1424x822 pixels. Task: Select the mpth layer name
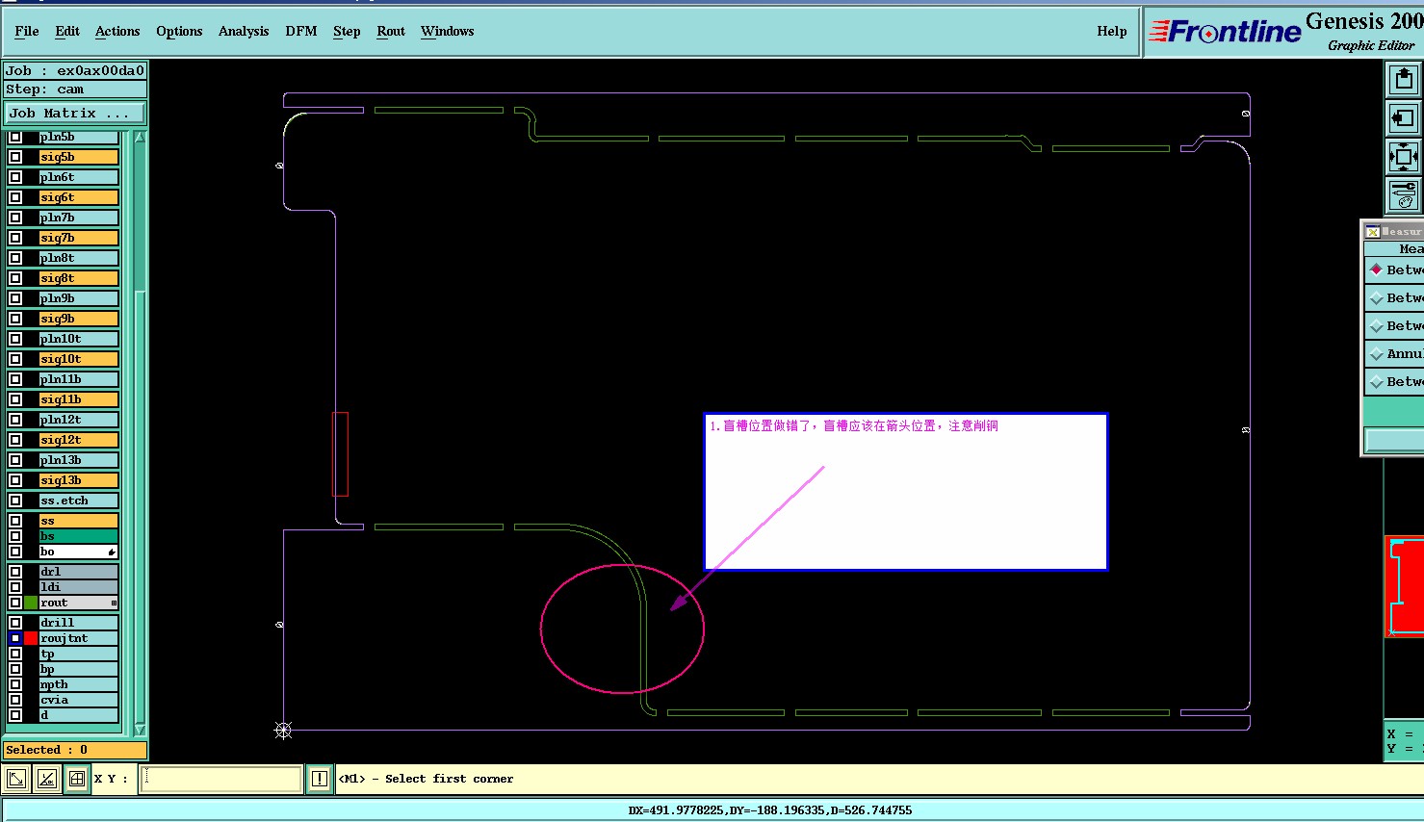(79, 684)
